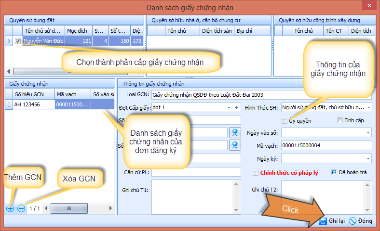Check Chính thức có pháp lý option
This screenshot has height=231, width=380.
[x=256, y=173]
